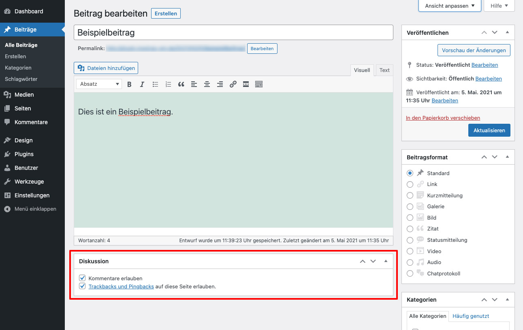This screenshot has width=523, height=330.
Task: Click the Aktualisieren button
Action: (x=489, y=130)
